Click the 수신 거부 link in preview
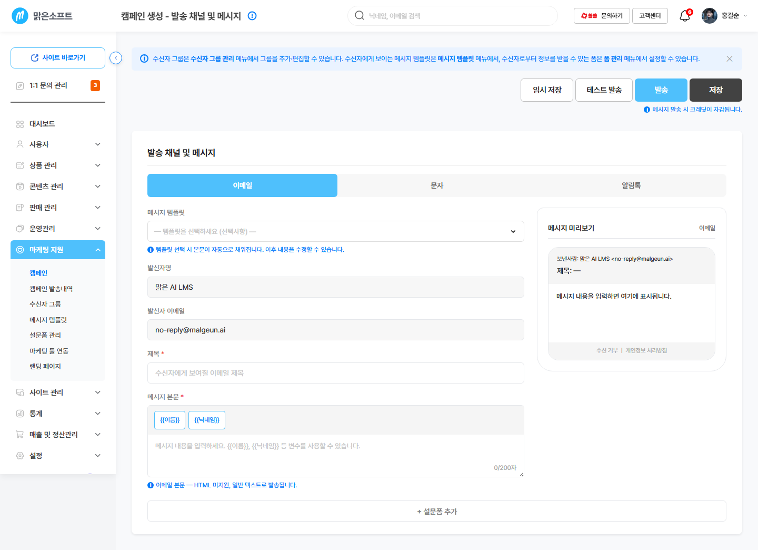This screenshot has height=550, width=758. 607,350
